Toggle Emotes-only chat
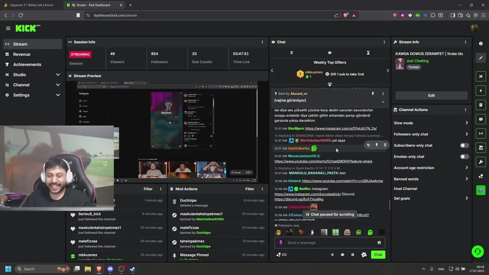 (x=464, y=157)
